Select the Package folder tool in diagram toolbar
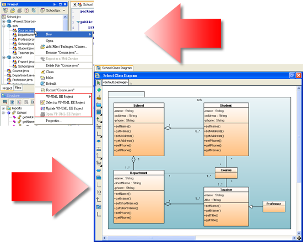 (99, 105)
